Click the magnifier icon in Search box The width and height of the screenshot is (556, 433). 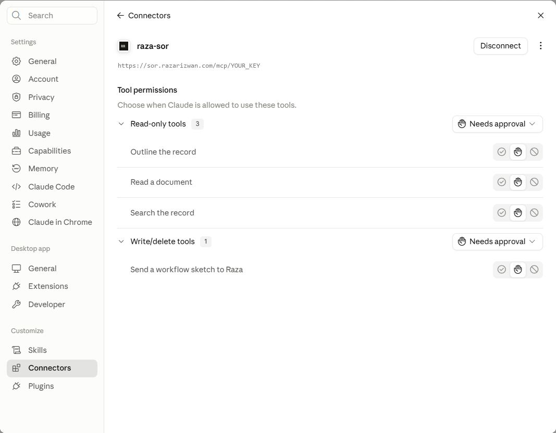coord(16,15)
